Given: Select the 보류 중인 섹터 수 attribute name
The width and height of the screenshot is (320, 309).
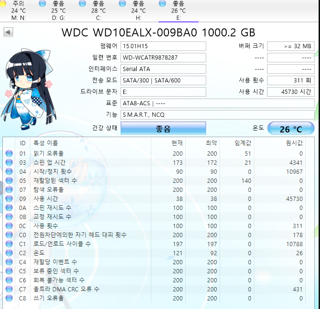Looking at the screenshot, I should 56,271.
